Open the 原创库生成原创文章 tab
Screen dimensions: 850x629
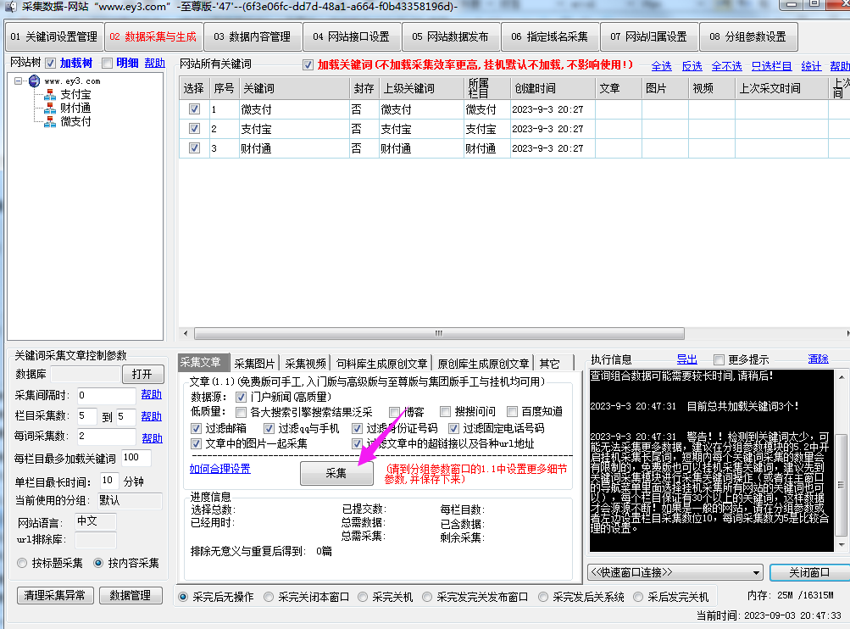[x=483, y=364]
